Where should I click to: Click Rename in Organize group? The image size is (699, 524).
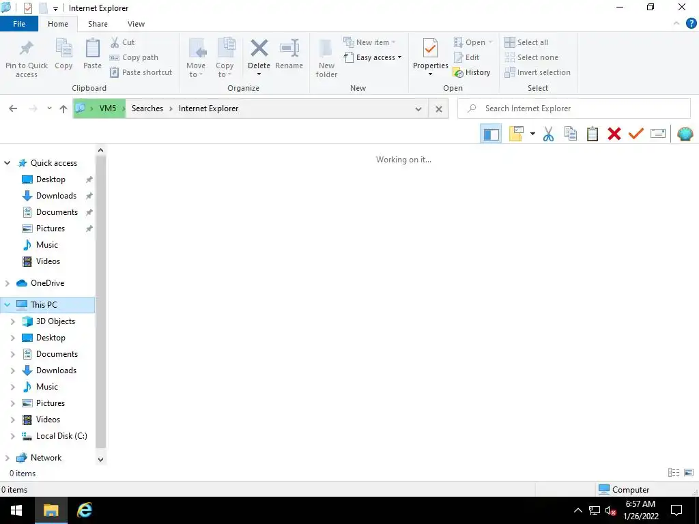coord(289,54)
